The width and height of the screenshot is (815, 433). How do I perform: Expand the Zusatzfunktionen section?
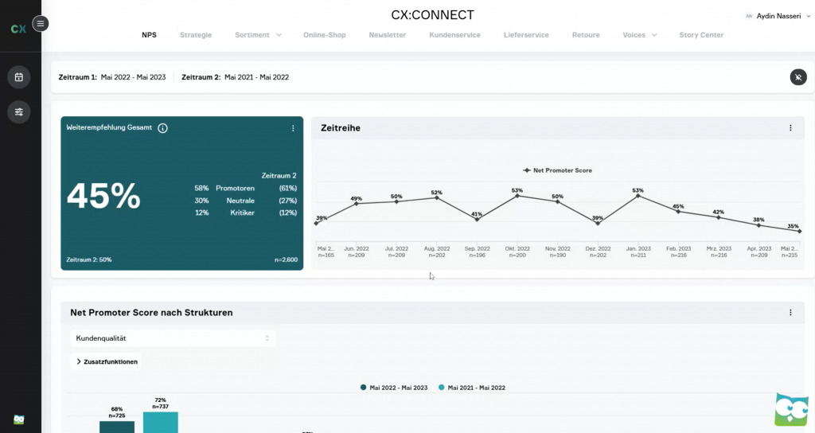pos(107,361)
